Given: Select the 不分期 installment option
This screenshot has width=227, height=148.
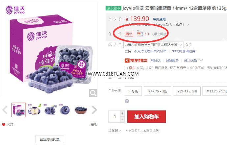Looking at the screenshot, I should (x=133, y=91).
